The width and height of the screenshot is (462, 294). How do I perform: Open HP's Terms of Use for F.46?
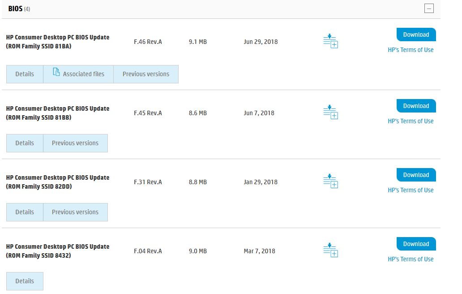tap(411, 50)
